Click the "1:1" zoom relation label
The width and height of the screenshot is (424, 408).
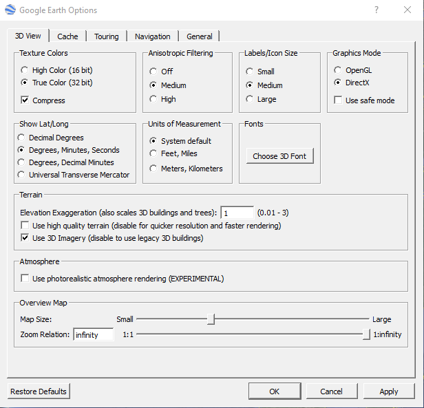point(128,335)
